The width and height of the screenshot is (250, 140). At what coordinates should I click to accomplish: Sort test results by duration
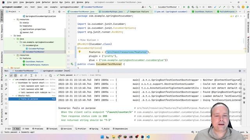[26, 75]
